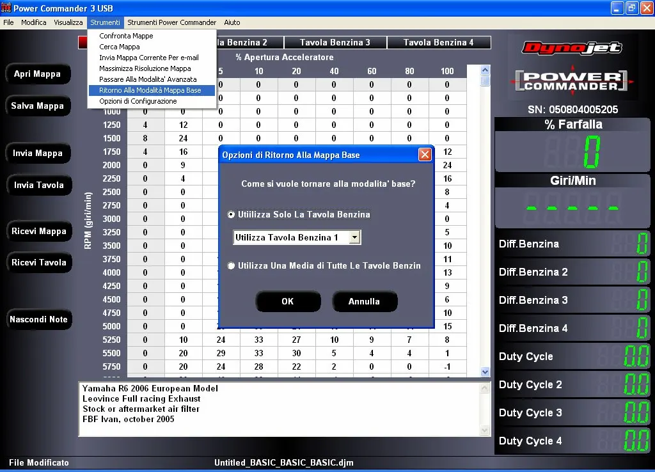Switch to the partially hidden Benzina 2 tab
Viewport: 655px width, 472px height.
point(249,42)
